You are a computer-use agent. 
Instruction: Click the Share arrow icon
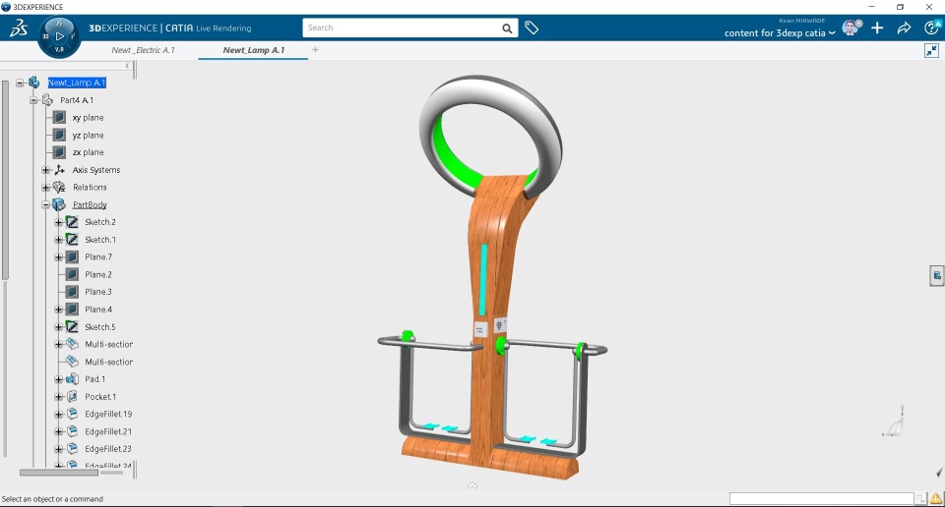tap(904, 28)
